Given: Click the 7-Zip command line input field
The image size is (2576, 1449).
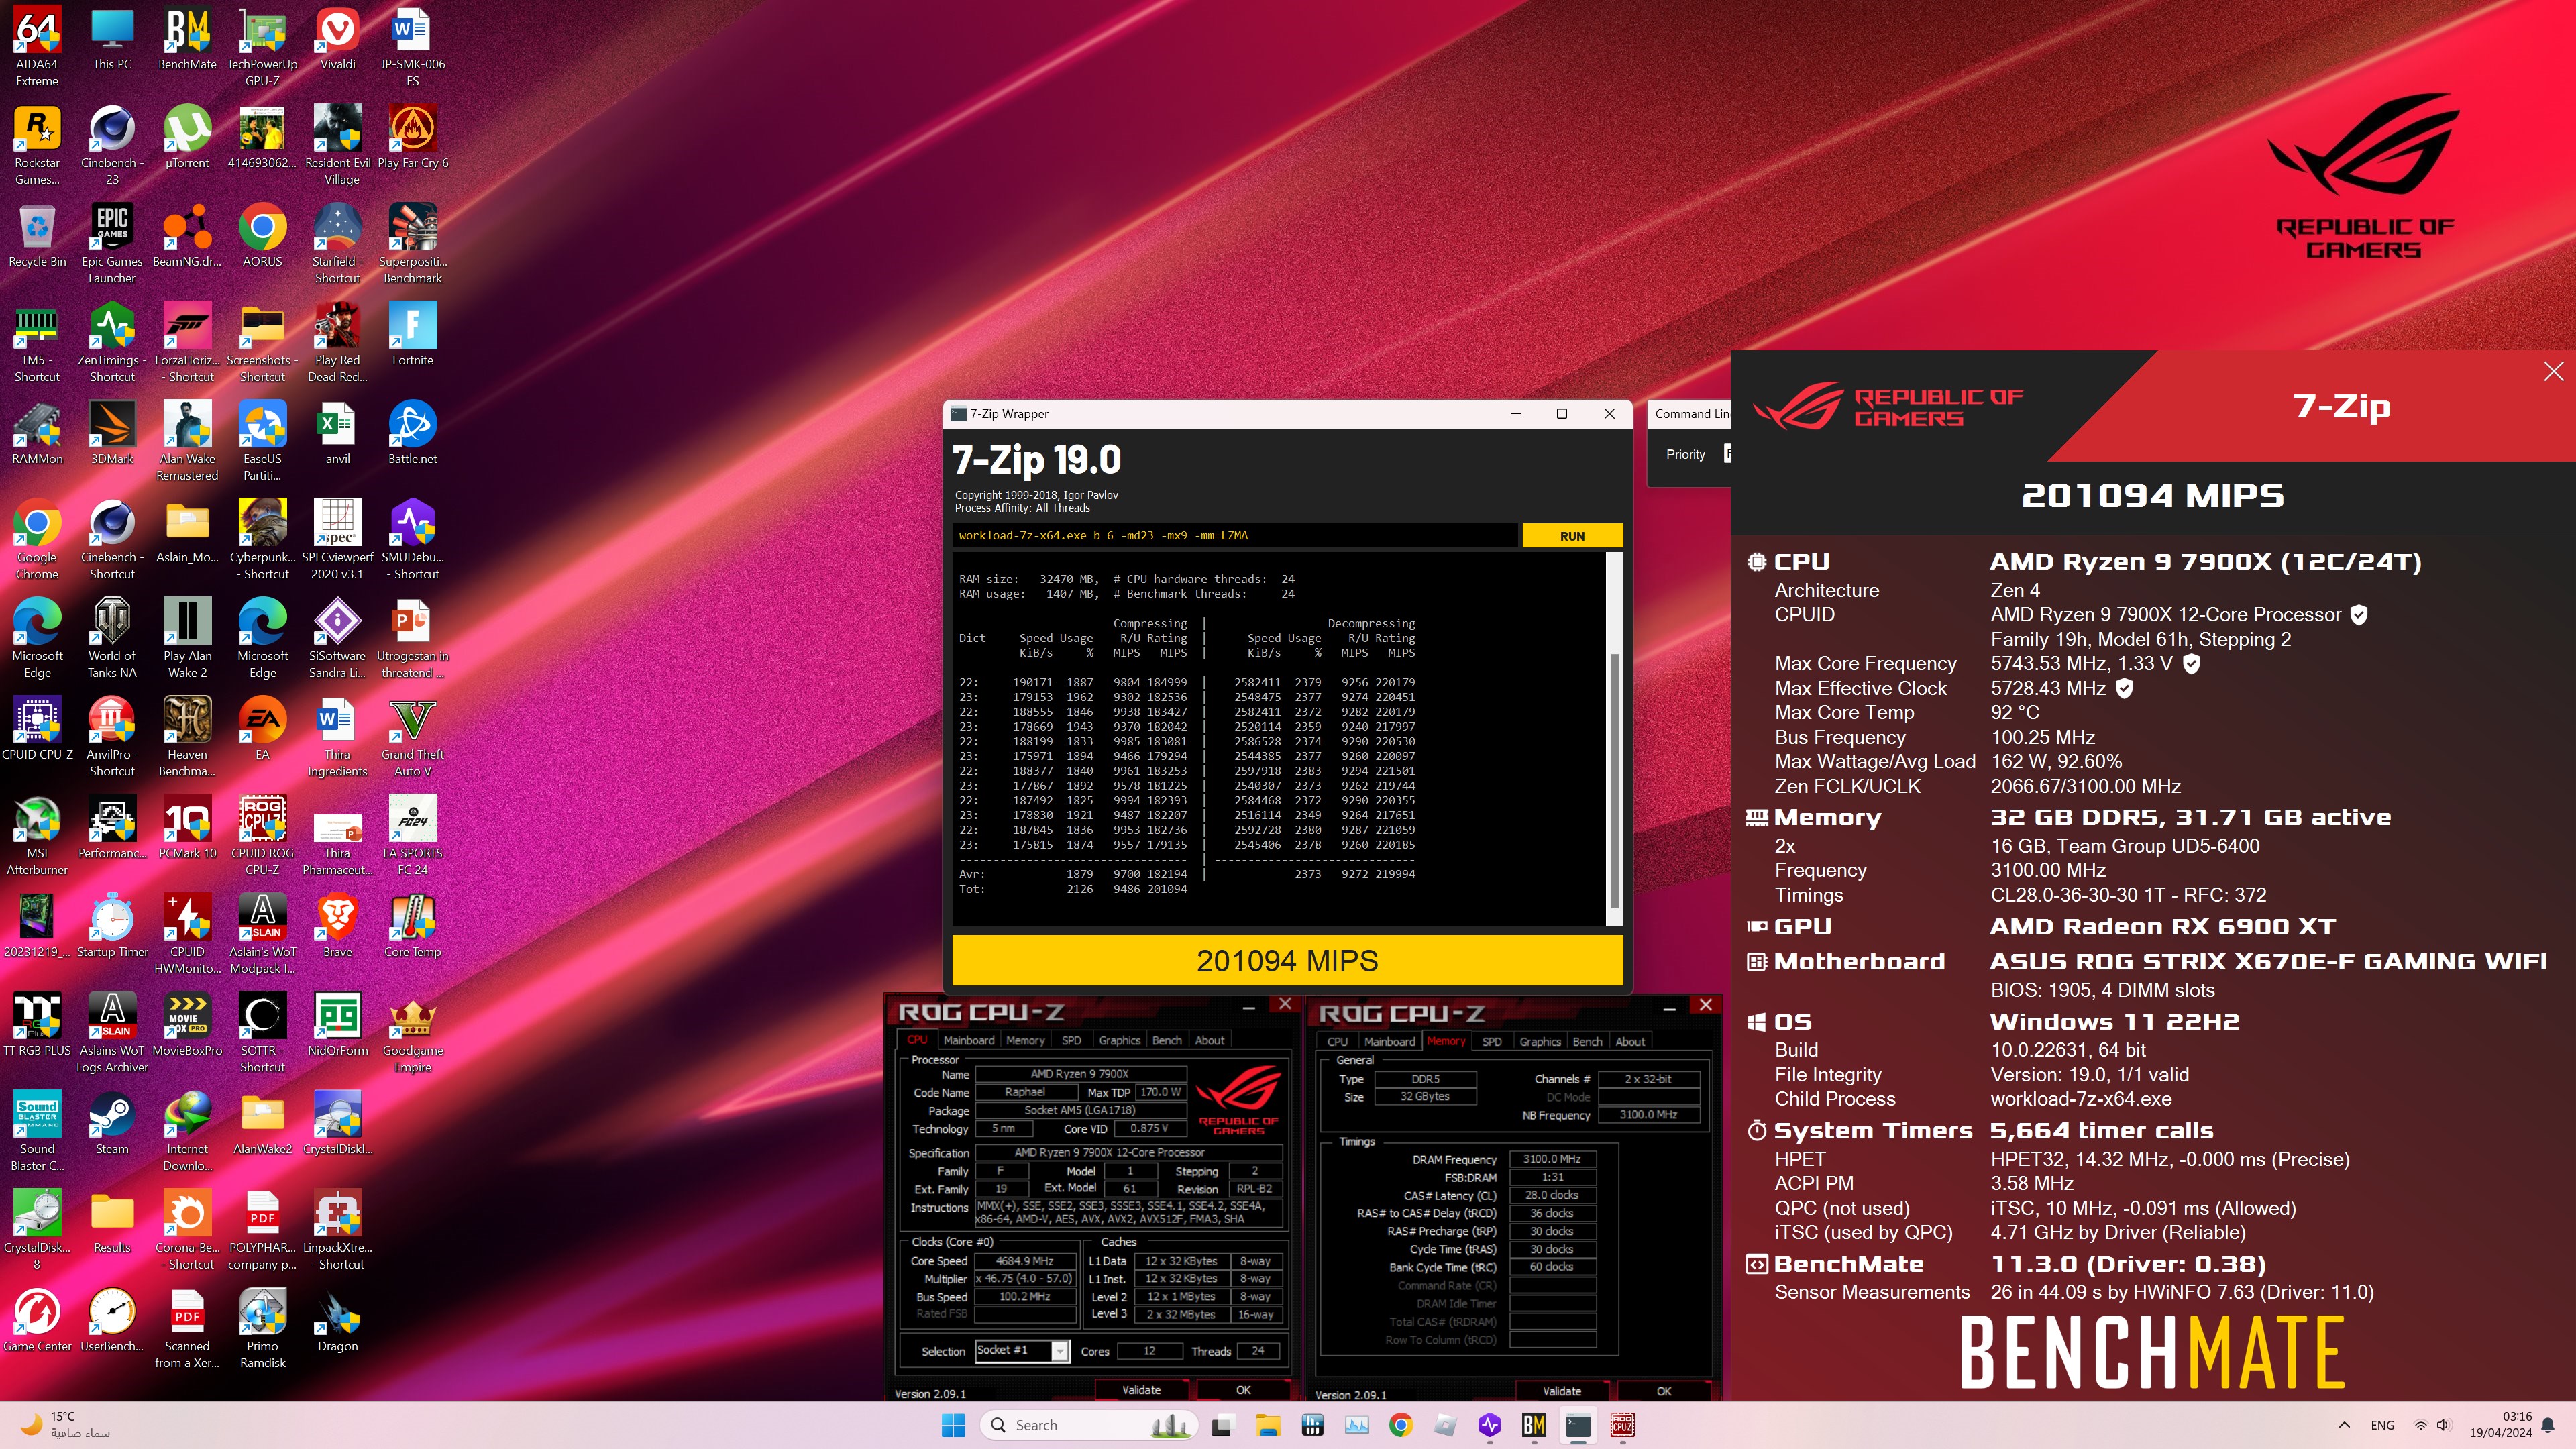Looking at the screenshot, I should click(x=1235, y=536).
